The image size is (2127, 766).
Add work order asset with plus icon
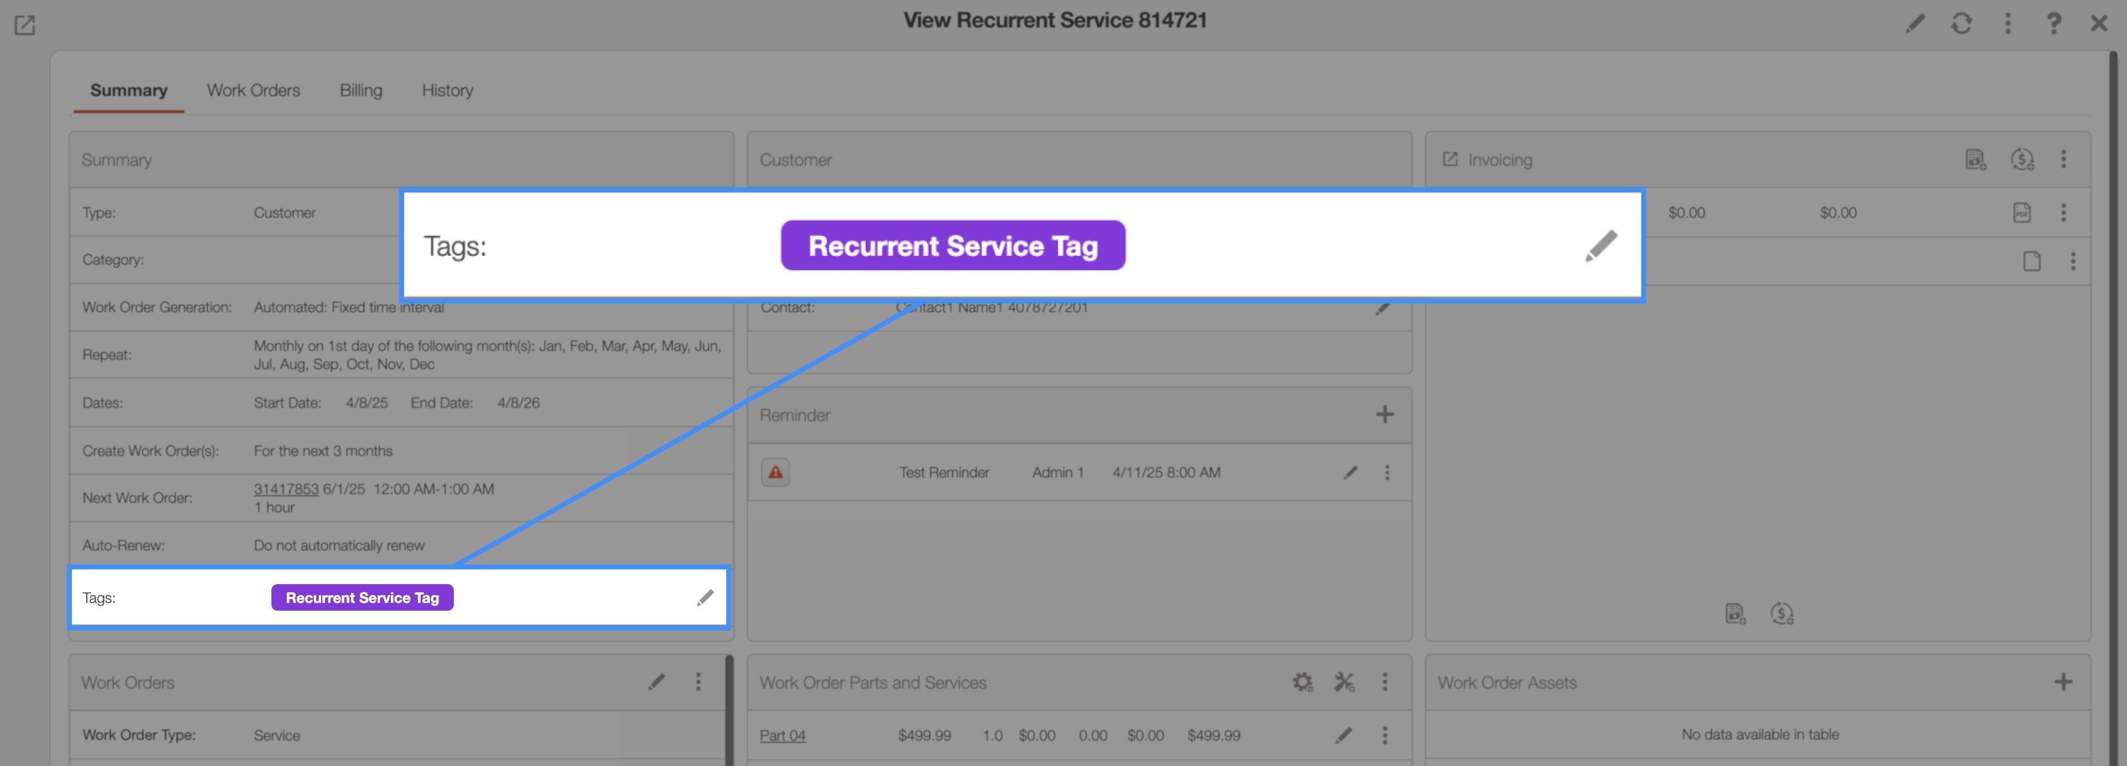tap(2062, 682)
